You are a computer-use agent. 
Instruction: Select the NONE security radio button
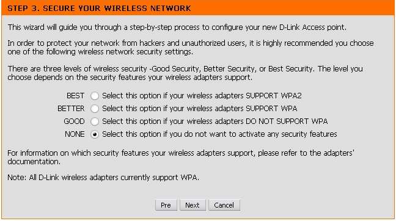pos(95,134)
